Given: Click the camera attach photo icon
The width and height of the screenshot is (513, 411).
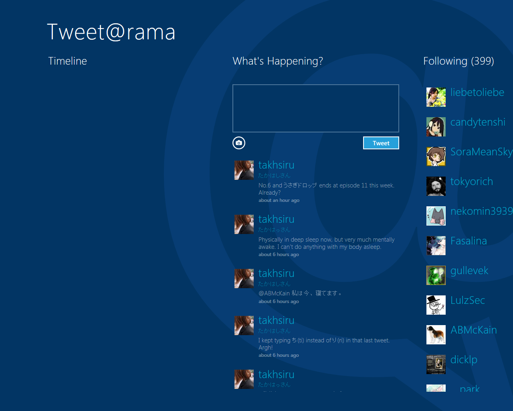Looking at the screenshot, I should coord(239,143).
